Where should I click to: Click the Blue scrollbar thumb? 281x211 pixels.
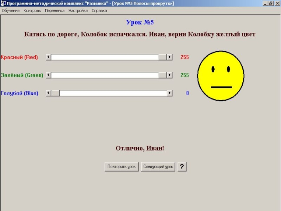pyautogui.click(x=55, y=93)
